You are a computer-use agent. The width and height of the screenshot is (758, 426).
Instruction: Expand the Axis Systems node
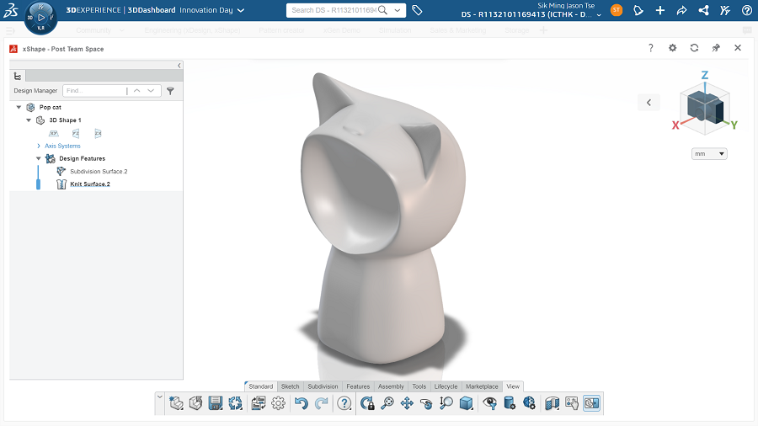point(39,146)
